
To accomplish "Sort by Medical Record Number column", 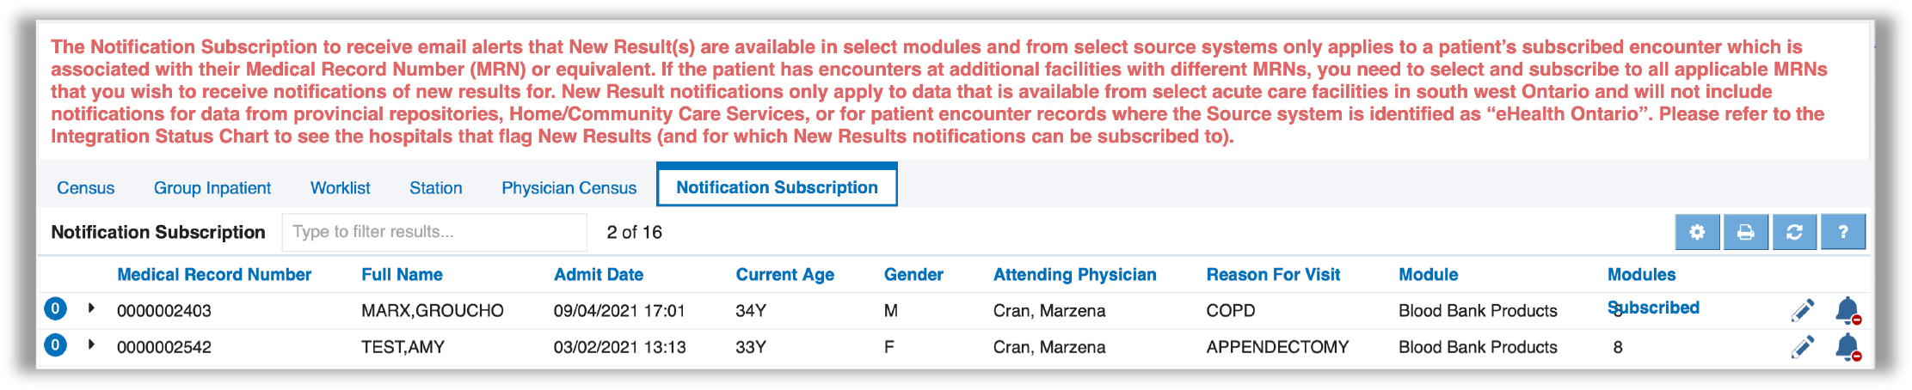I will click(214, 275).
